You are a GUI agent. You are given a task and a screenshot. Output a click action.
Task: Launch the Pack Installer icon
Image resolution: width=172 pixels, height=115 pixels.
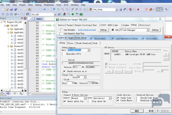coord(81,14)
